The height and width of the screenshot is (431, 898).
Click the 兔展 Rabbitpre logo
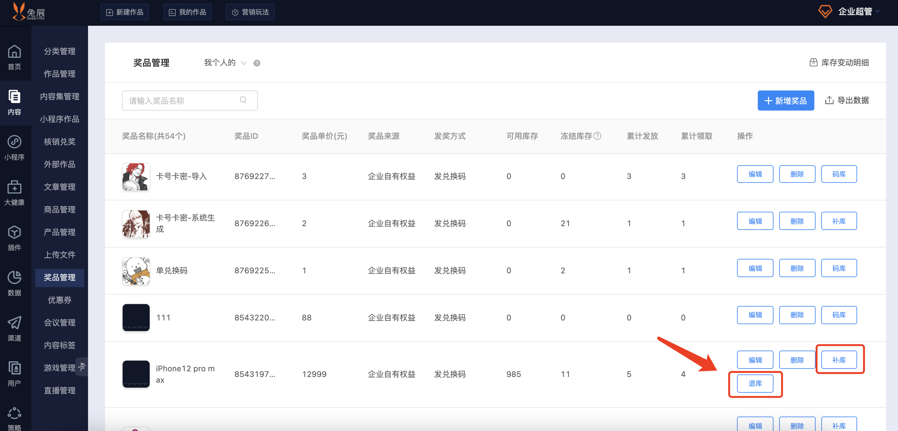[x=28, y=12]
